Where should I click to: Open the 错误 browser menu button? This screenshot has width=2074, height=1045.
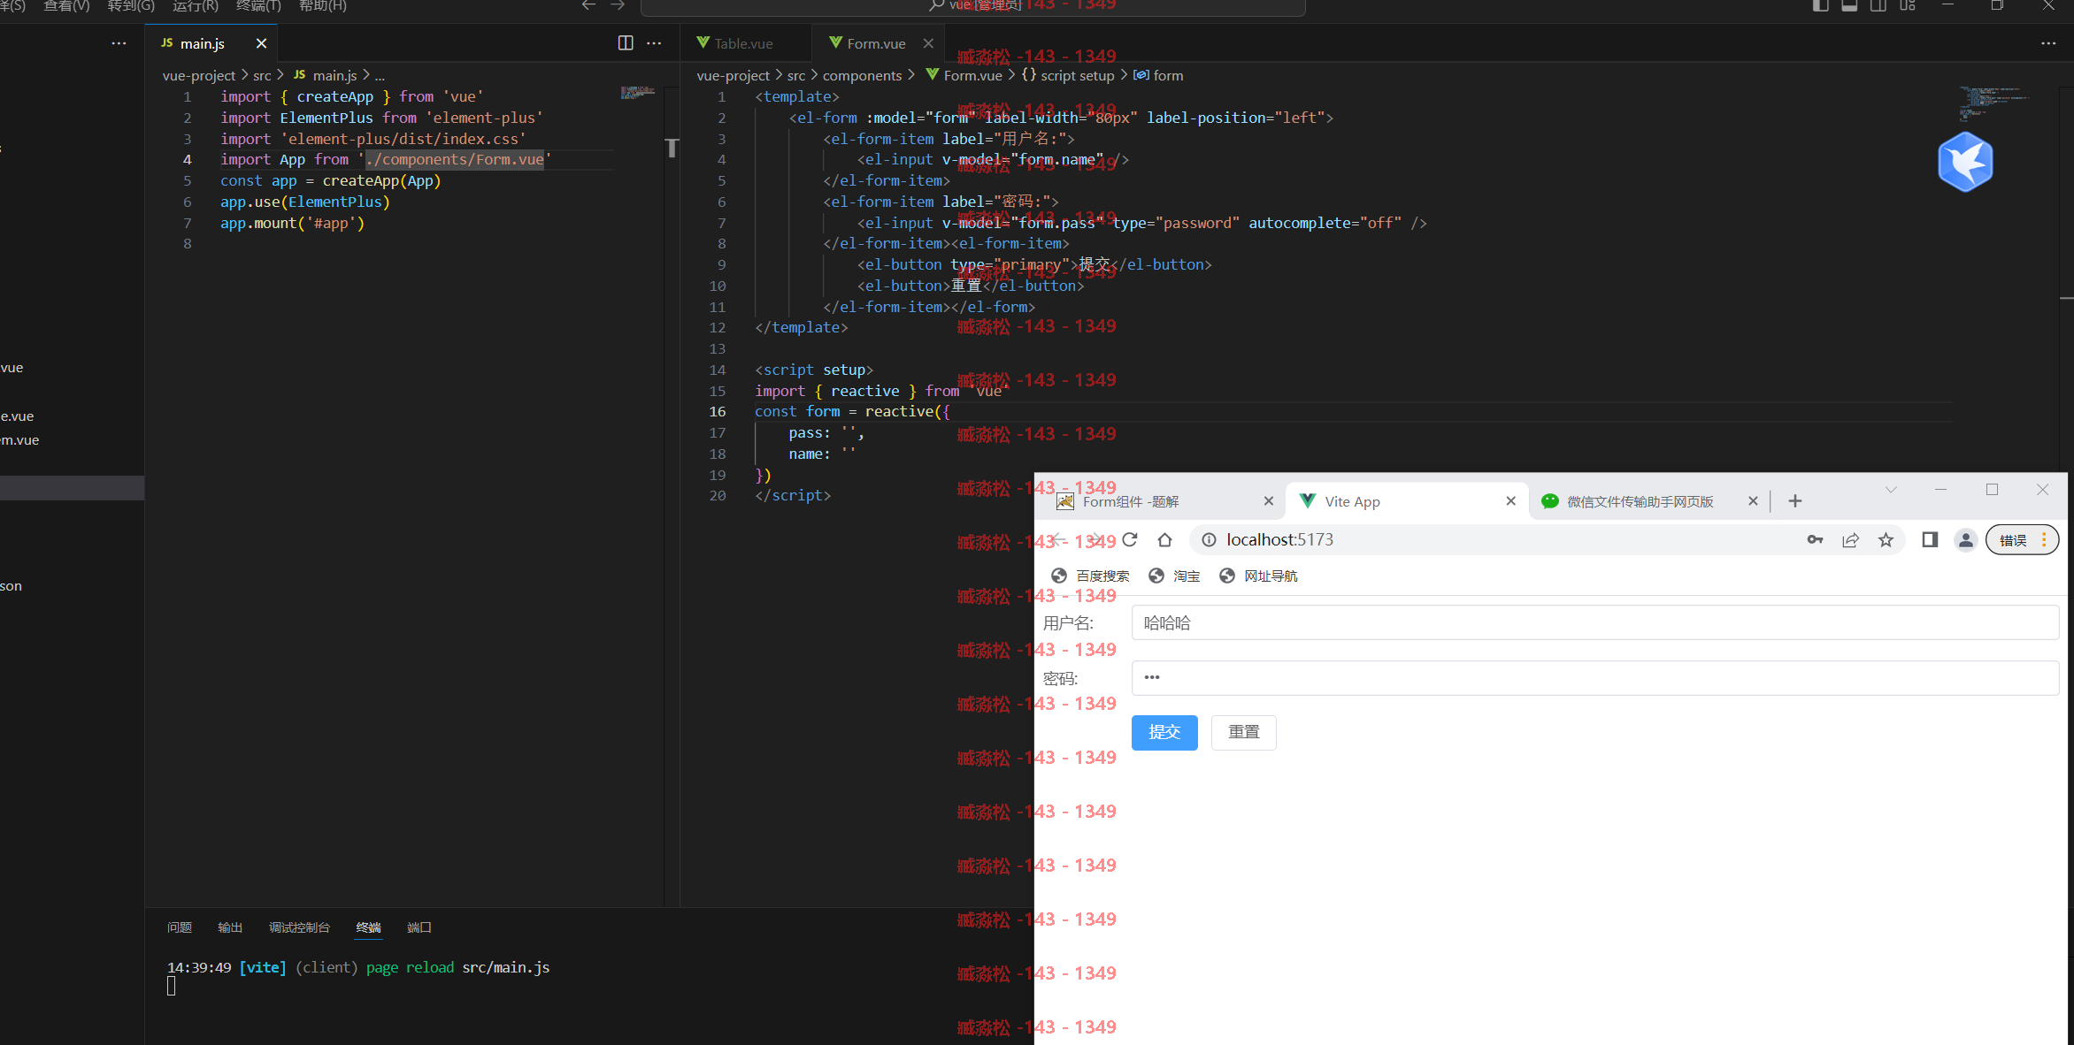click(2022, 540)
